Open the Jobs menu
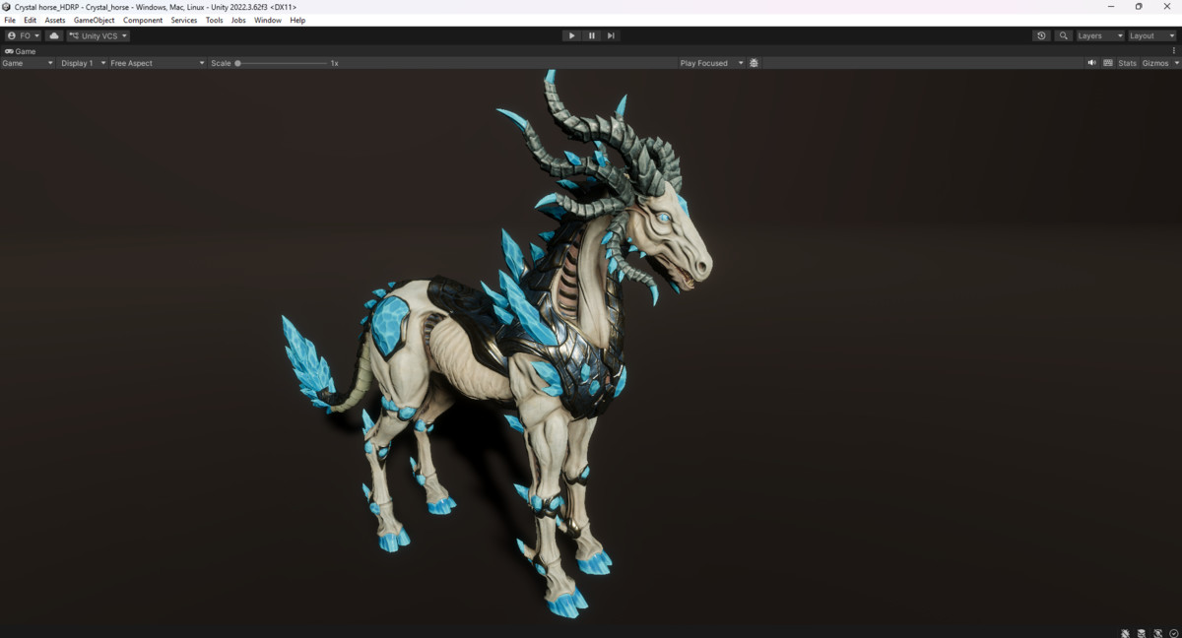This screenshot has height=638, width=1182. [x=238, y=20]
